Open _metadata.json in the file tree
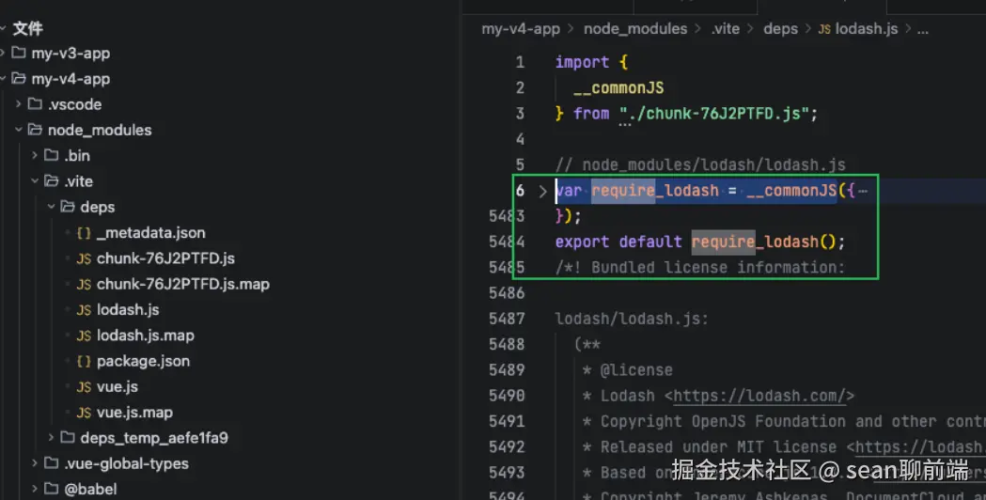Image resolution: width=986 pixels, height=500 pixels. coord(151,233)
